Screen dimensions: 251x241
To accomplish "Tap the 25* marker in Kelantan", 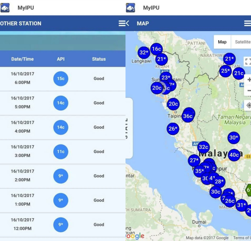I will (x=225, y=71).
